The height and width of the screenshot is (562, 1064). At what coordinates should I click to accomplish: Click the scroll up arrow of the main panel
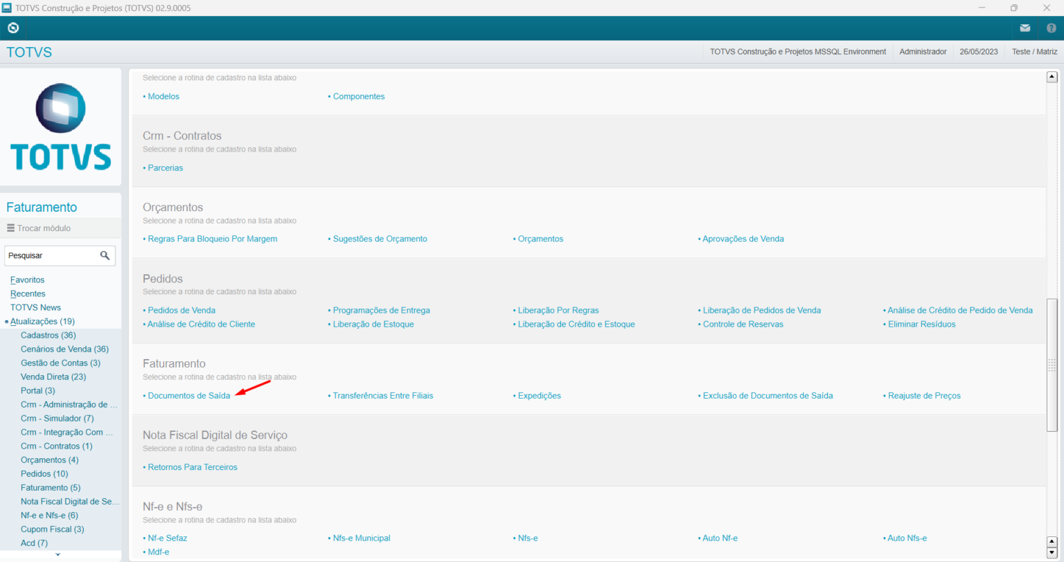pos(1052,77)
